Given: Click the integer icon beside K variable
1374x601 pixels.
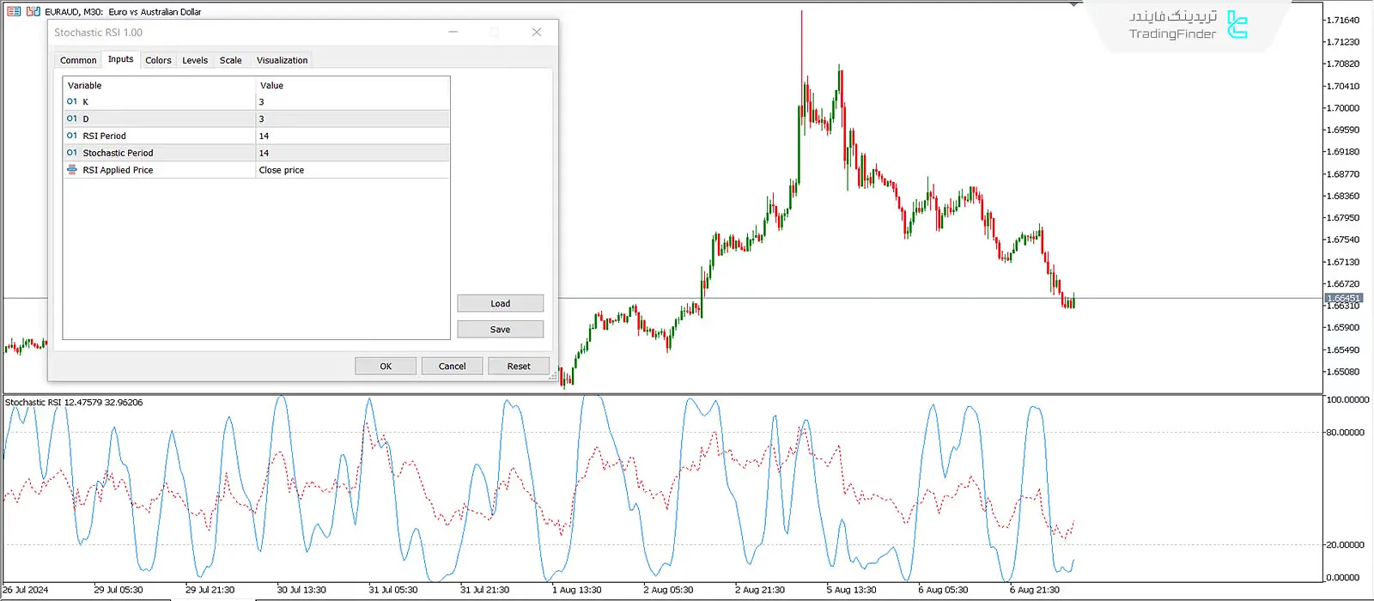Looking at the screenshot, I should [72, 101].
